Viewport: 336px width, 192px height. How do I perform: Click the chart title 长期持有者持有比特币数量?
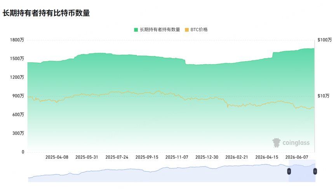point(46,13)
